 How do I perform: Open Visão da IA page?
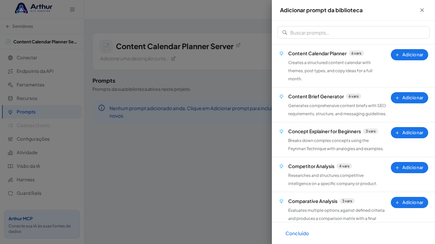[42, 166]
